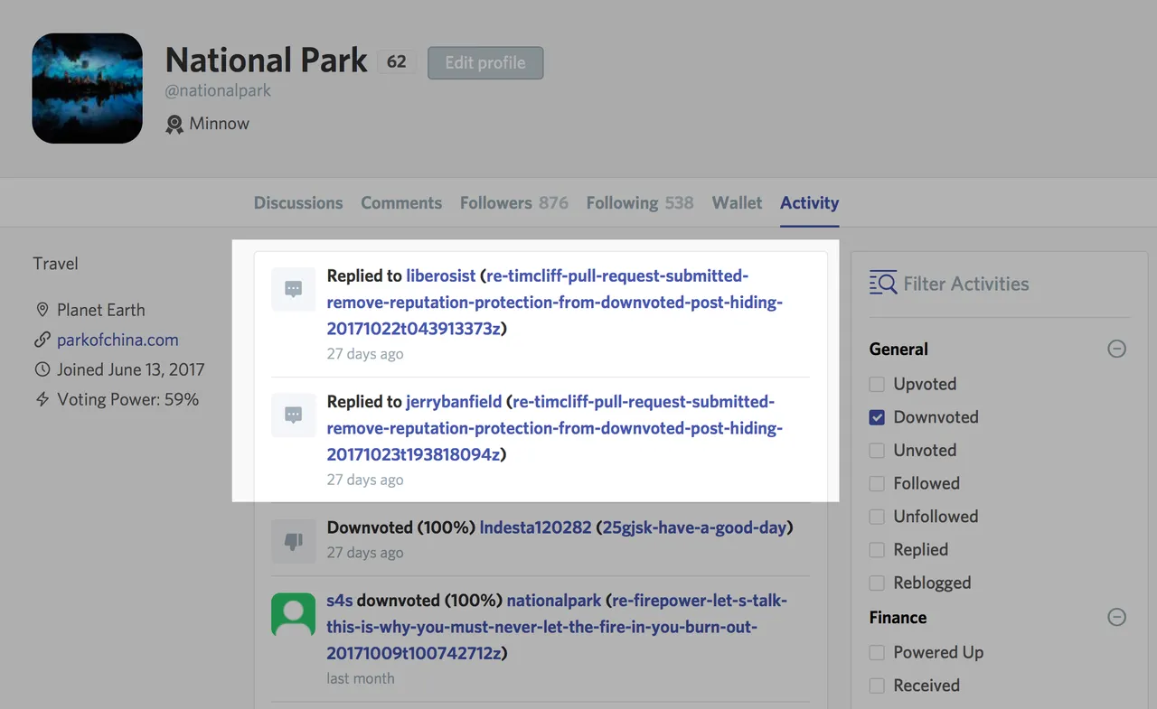Click the comment icon beside jerrybanfield reply
Image resolution: width=1157 pixels, height=709 pixels.
294,415
